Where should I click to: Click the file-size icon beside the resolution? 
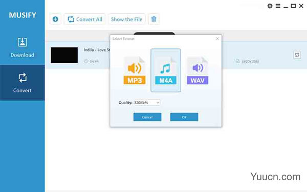(x=237, y=61)
